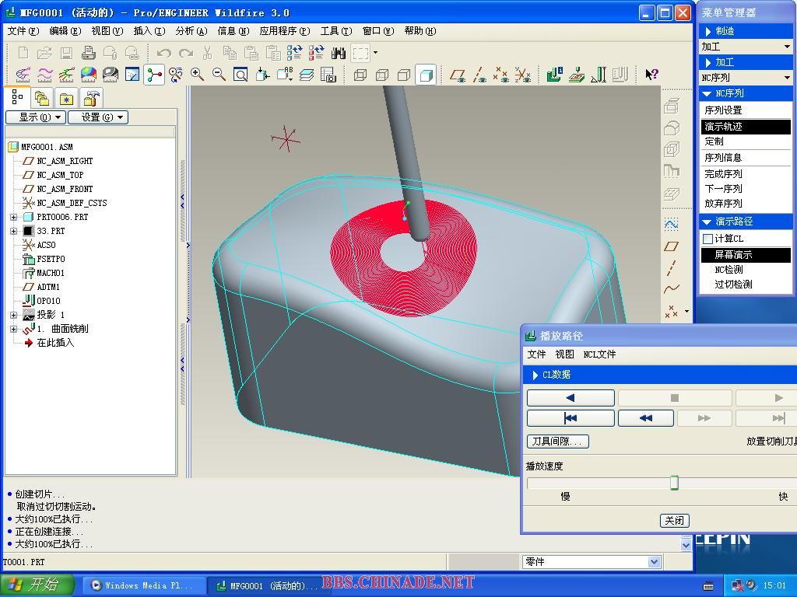Open the NC序列 dropdown in menu manager

click(745, 78)
